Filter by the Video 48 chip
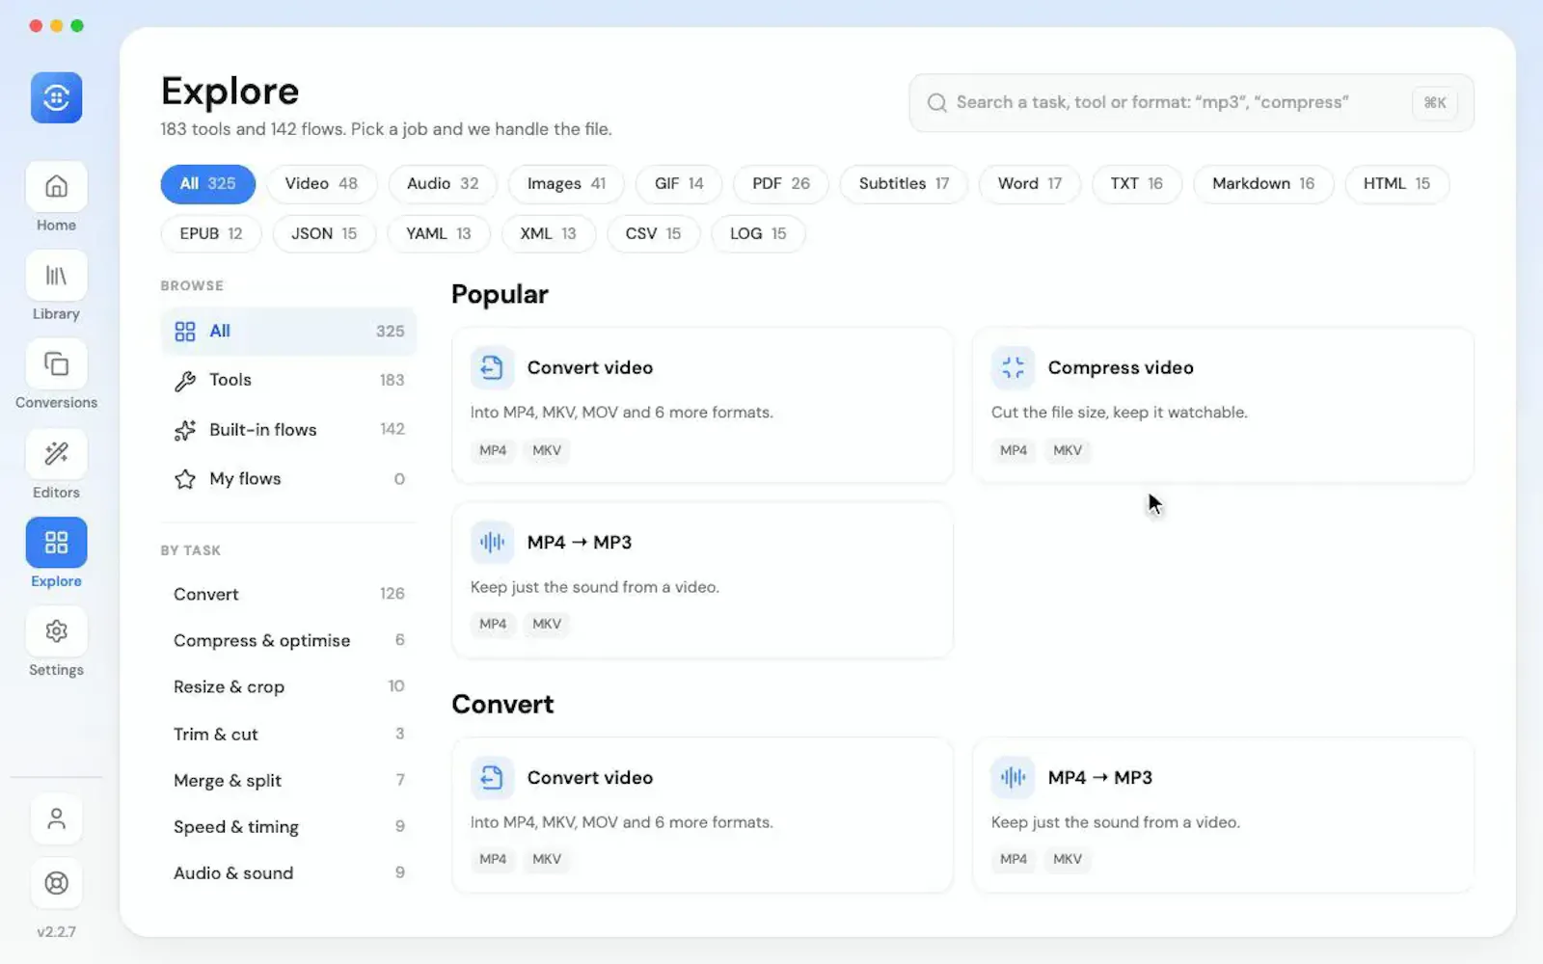 tap(321, 184)
